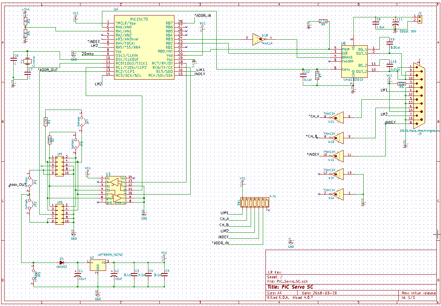Click the 74HC14 inverter U1D

tap(337, 138)
